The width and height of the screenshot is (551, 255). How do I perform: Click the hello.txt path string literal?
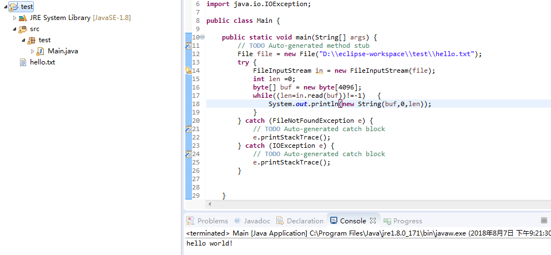396,54
